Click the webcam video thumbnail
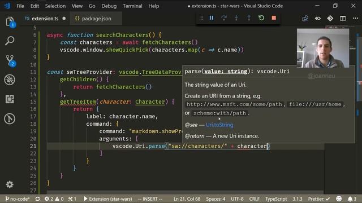 323,48
